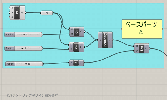Select the upper Cir circle component

tap(77, 32)
